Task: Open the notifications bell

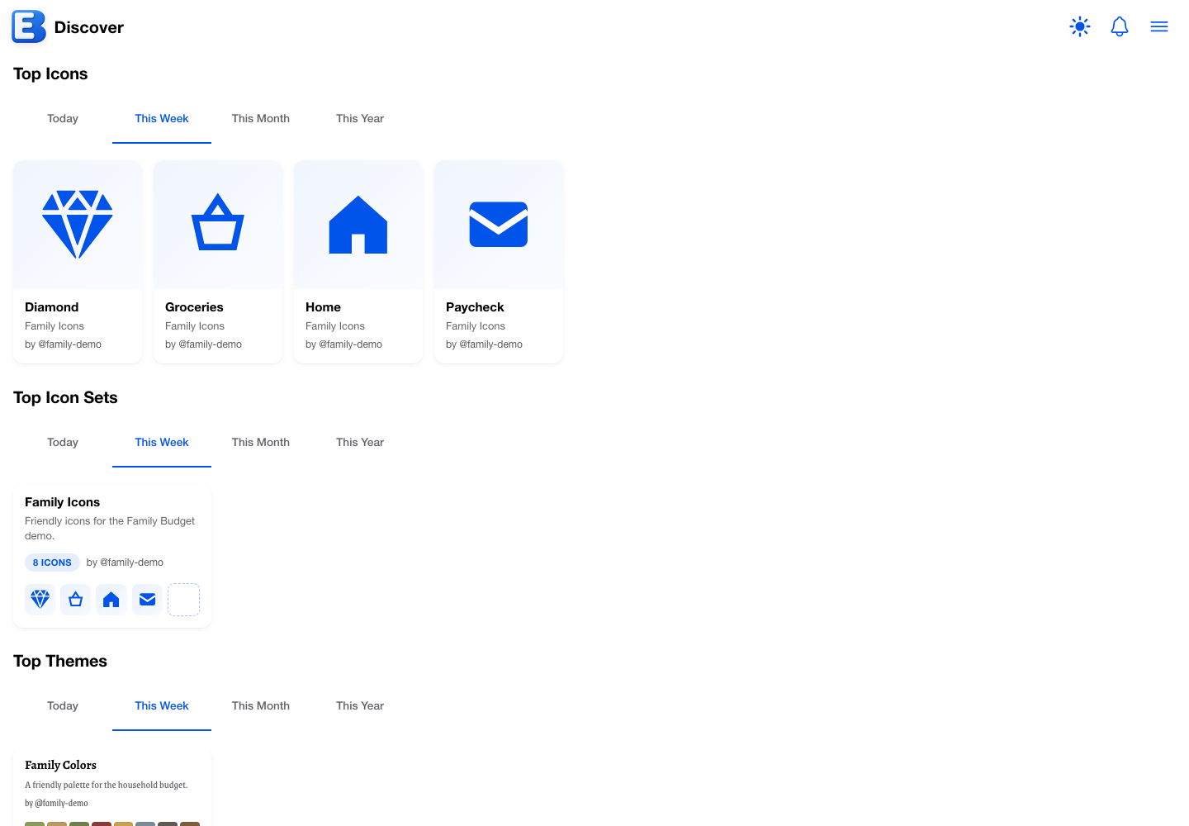Action: pos(1120,26)
